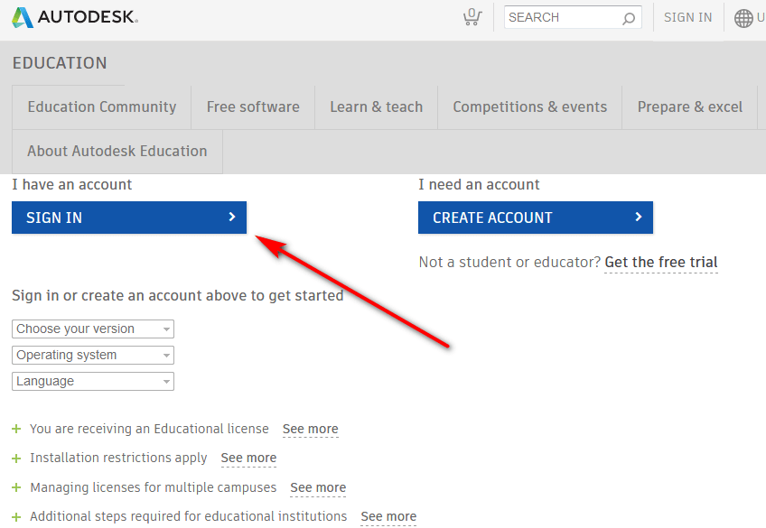The height and width of the screenshot is (528, 766).
Task: Select the Competitions & events tab
Action: pyautogui.click(x=529, y=107)
